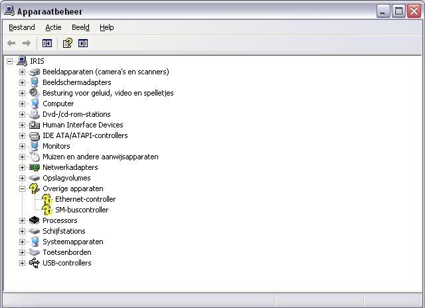Click the Processors chip icon
Viewport: 425px width, 308px height.
(x=35, y=220)
